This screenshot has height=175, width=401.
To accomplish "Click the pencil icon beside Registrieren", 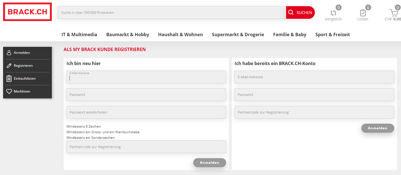I will click(x=9, y=66).
